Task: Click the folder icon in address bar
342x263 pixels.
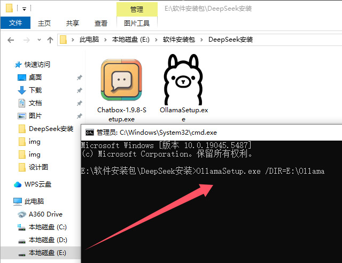Action: pos(63,40)
